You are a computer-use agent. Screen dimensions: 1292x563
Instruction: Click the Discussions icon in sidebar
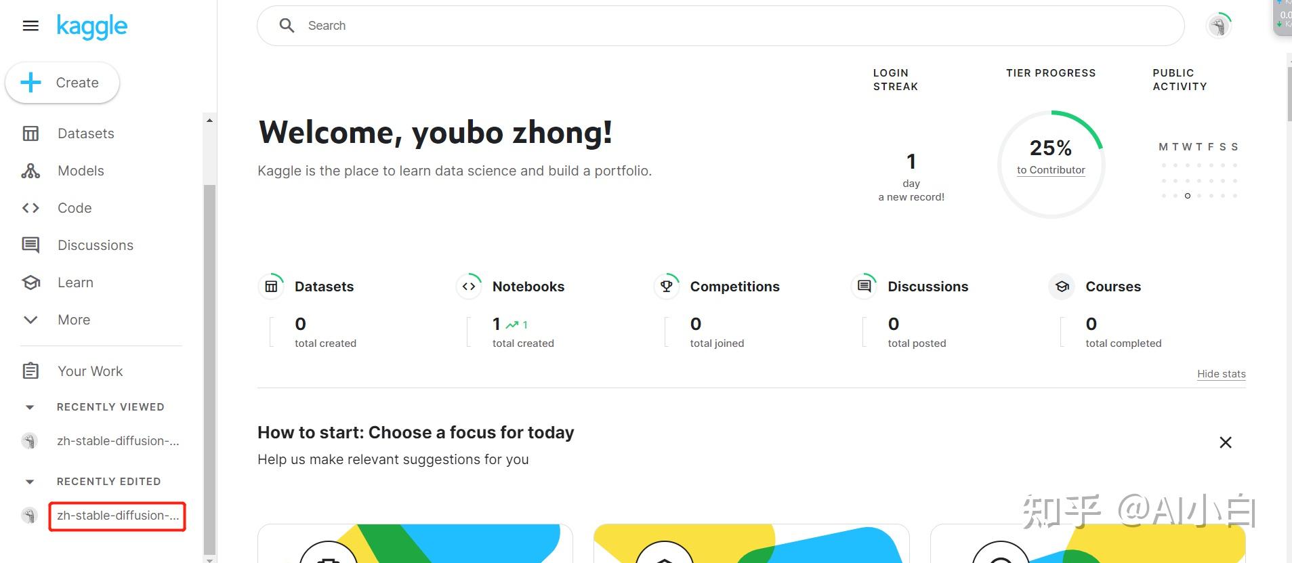pyautogui.click(x=30, y=245)
